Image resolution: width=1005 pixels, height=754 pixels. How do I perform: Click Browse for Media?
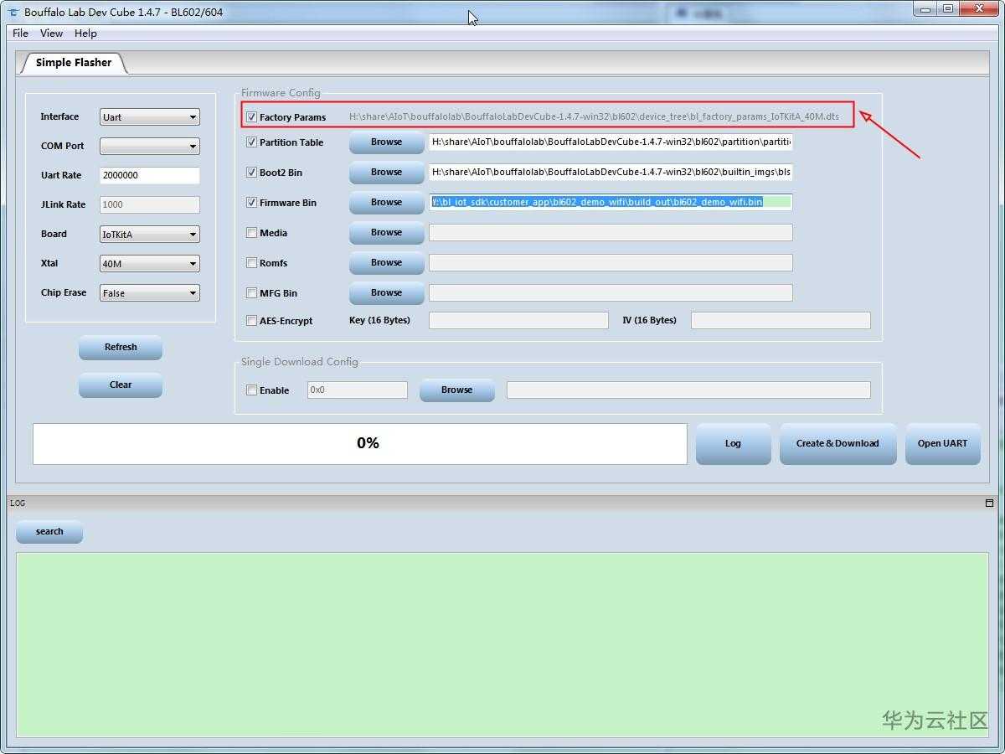coord(386,233)
